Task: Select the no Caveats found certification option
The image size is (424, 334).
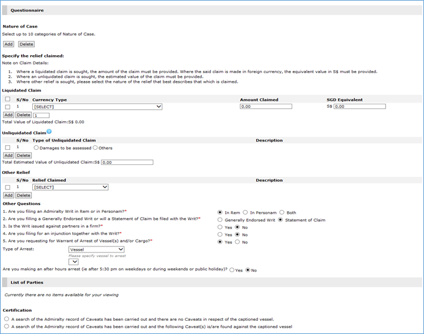Action: click(6, 319)
